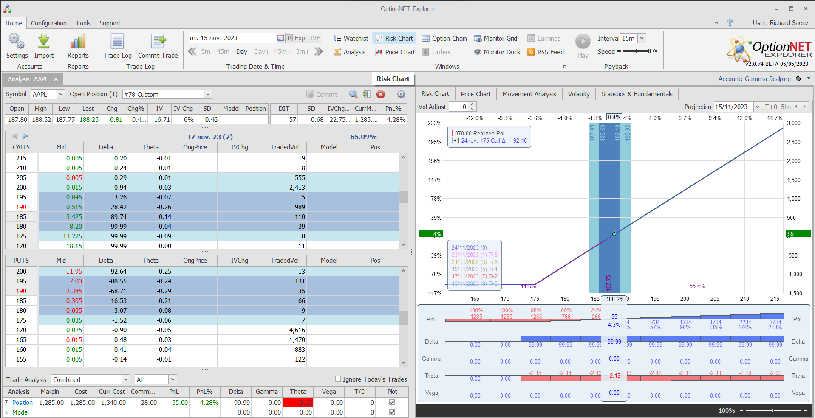Open the Option Chain window
This screenshot has height=418, width=815.
(x=444, y=39)
